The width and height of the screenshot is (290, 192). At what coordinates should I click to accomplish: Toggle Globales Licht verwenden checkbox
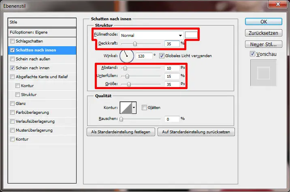[x=162, y=55]
